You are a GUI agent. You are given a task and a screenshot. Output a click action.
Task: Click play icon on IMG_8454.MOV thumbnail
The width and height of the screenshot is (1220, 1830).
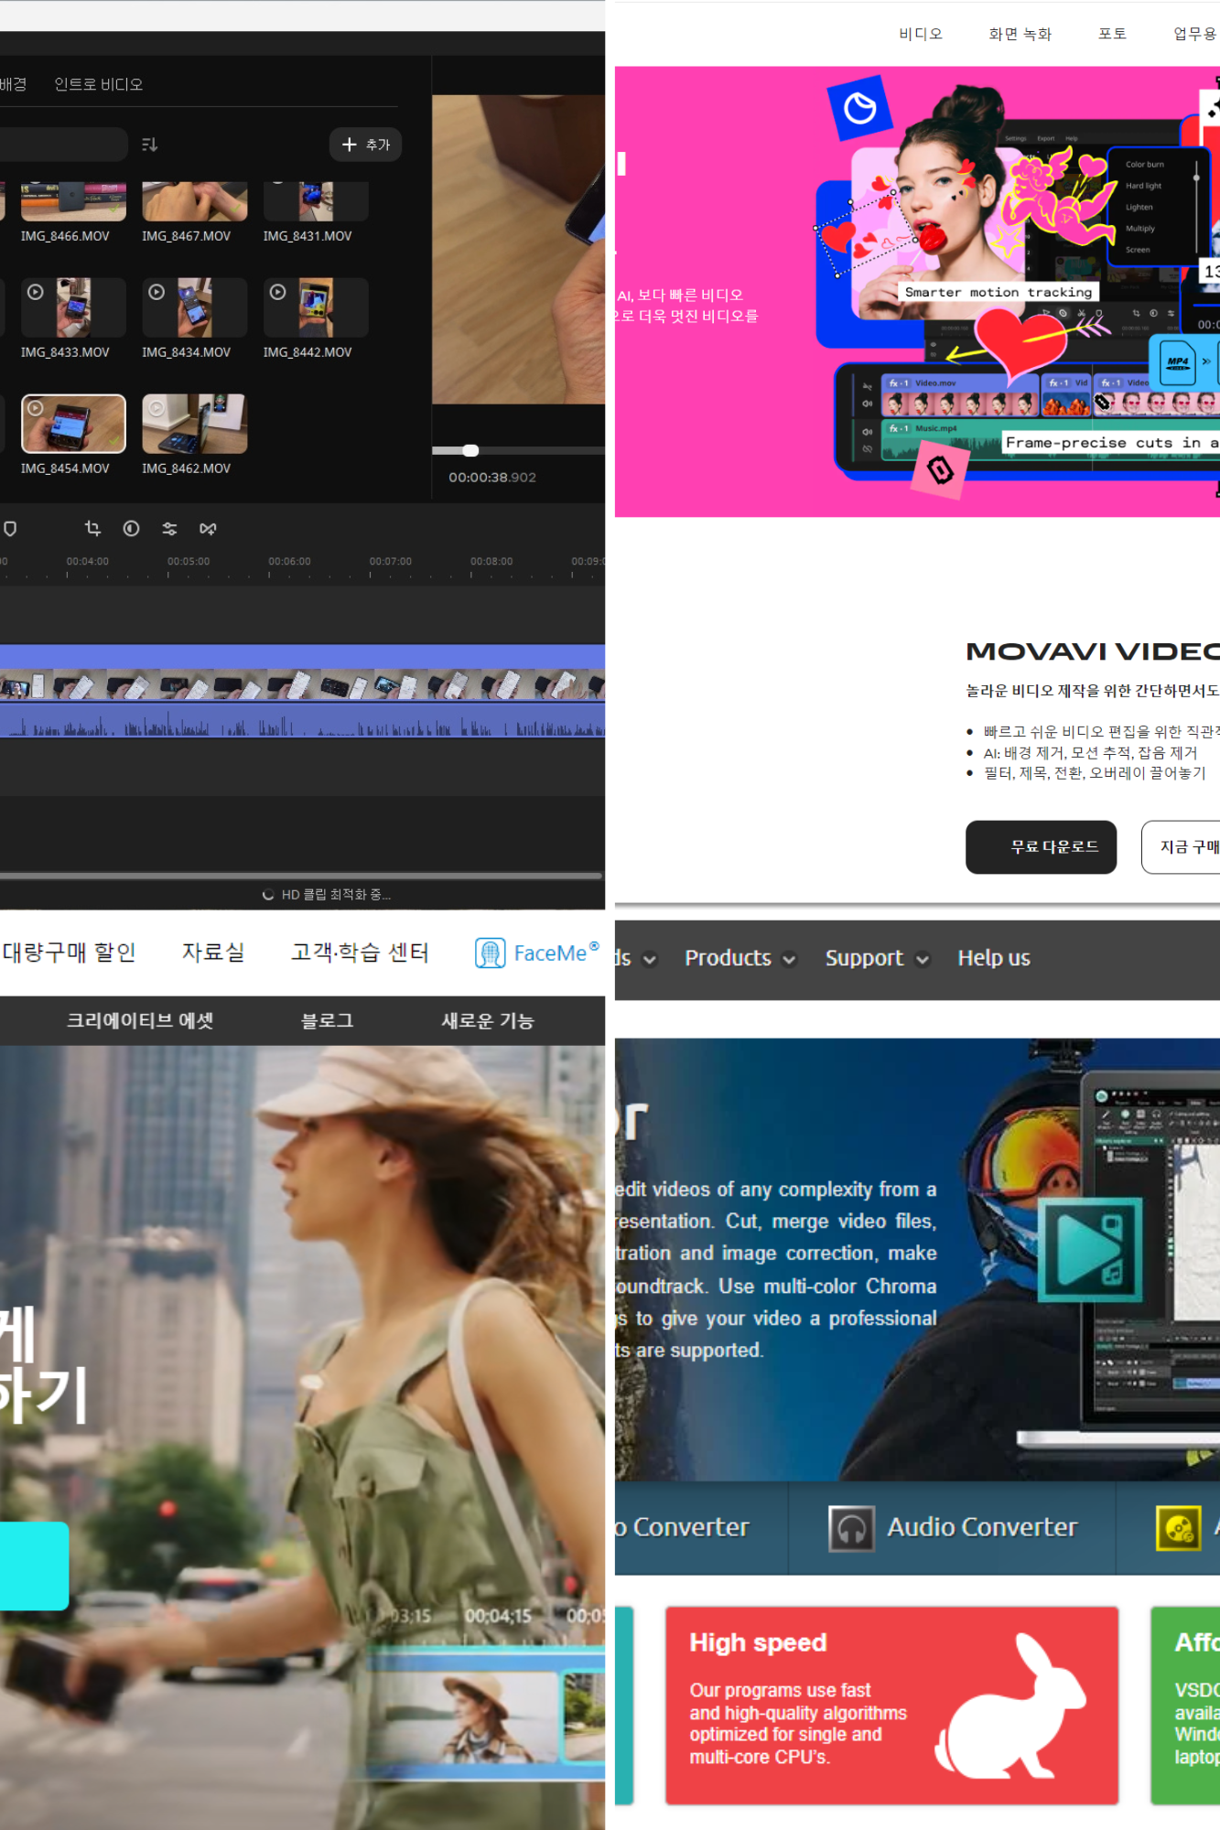coord(35,408)
